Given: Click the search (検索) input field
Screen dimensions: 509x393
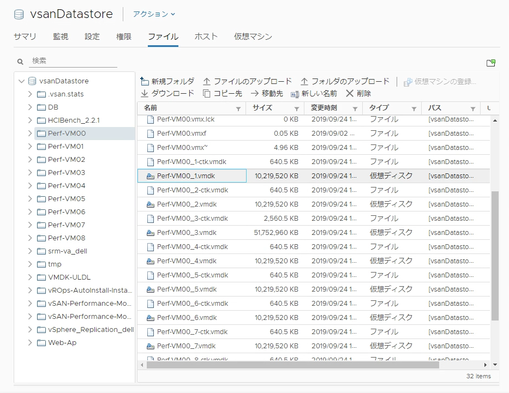Looking at the screenshot, I should 73,61.
